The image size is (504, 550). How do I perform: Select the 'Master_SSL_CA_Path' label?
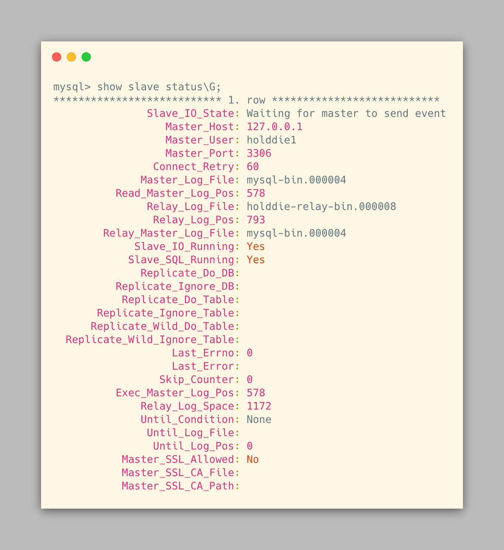point(178,486)
